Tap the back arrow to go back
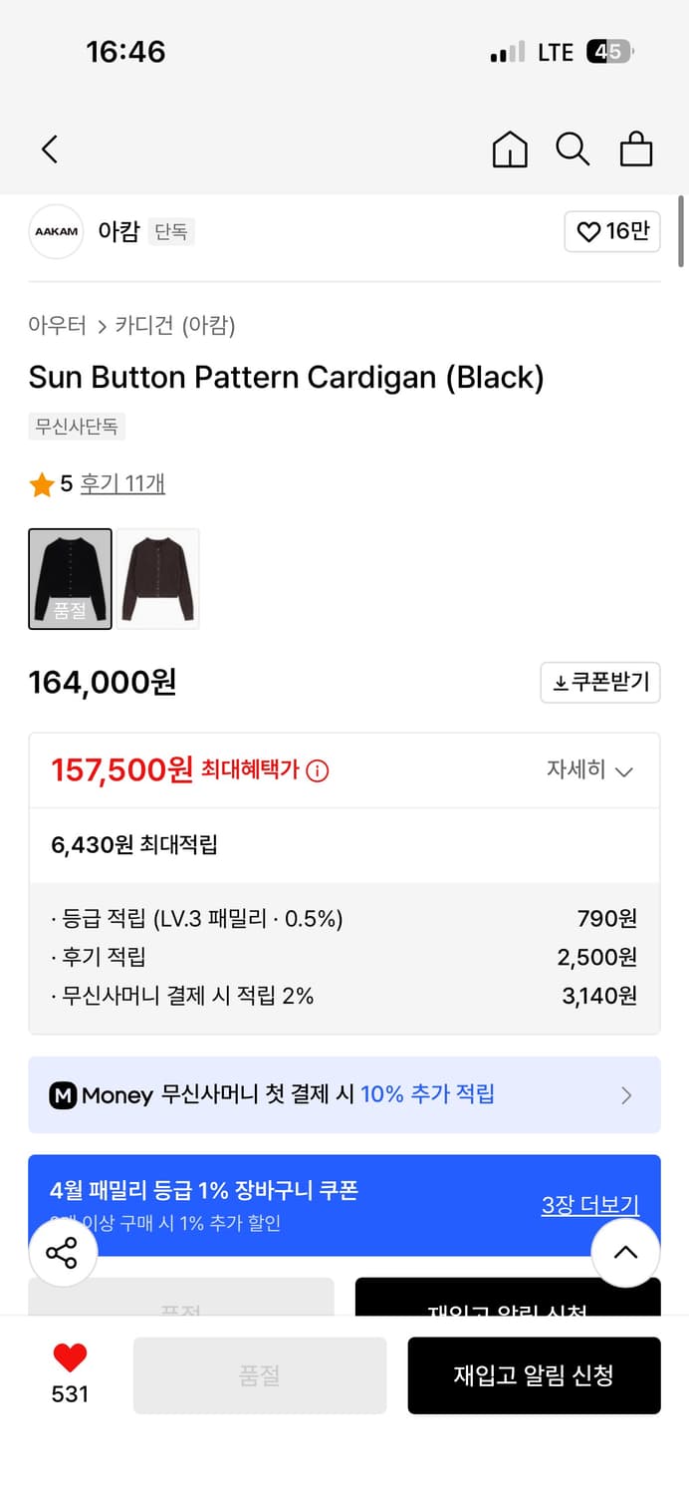This screenshot has height=1495, width=689. [x=50, y=149]
